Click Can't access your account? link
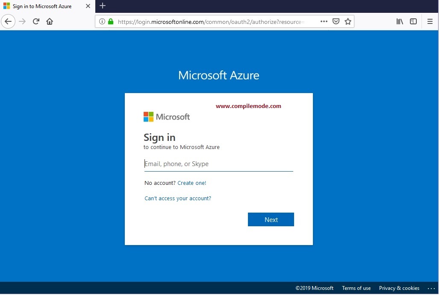The image size is (439, 295). tap(178, 198)
